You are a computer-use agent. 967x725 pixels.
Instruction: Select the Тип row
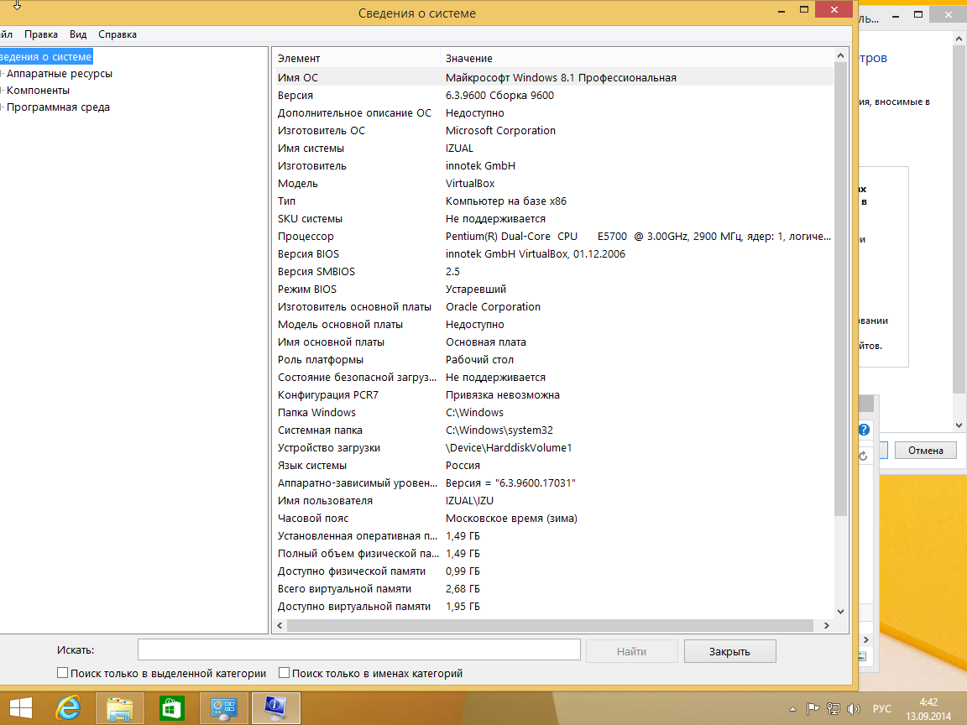552,201
